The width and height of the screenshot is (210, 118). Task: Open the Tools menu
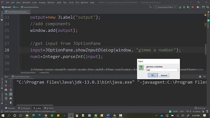(71, 2)
